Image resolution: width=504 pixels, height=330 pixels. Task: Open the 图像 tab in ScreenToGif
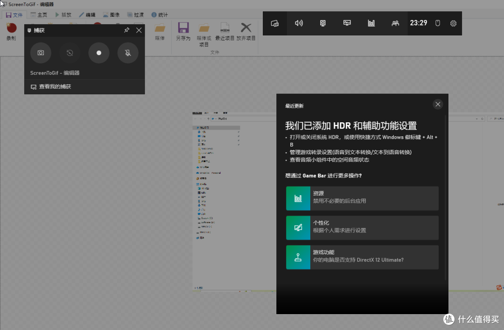(111, 15)
